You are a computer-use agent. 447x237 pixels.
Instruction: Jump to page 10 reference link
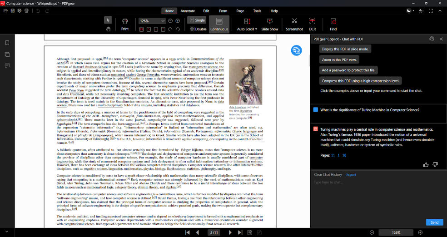click(344, 155)
